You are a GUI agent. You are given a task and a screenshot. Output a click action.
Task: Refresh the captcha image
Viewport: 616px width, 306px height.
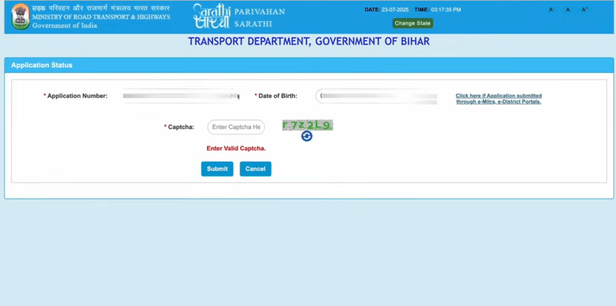coord(307,136)
